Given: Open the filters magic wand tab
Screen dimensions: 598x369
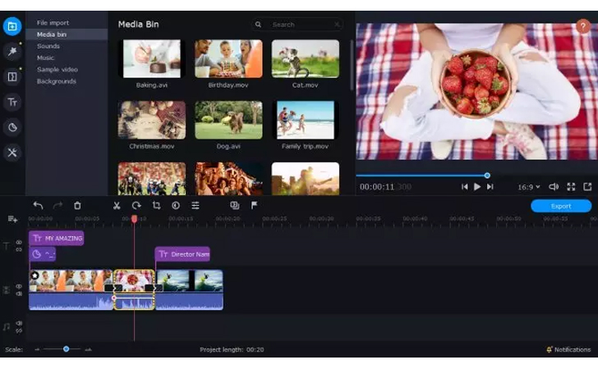Looking at the screenshot, I should point(12,52).
